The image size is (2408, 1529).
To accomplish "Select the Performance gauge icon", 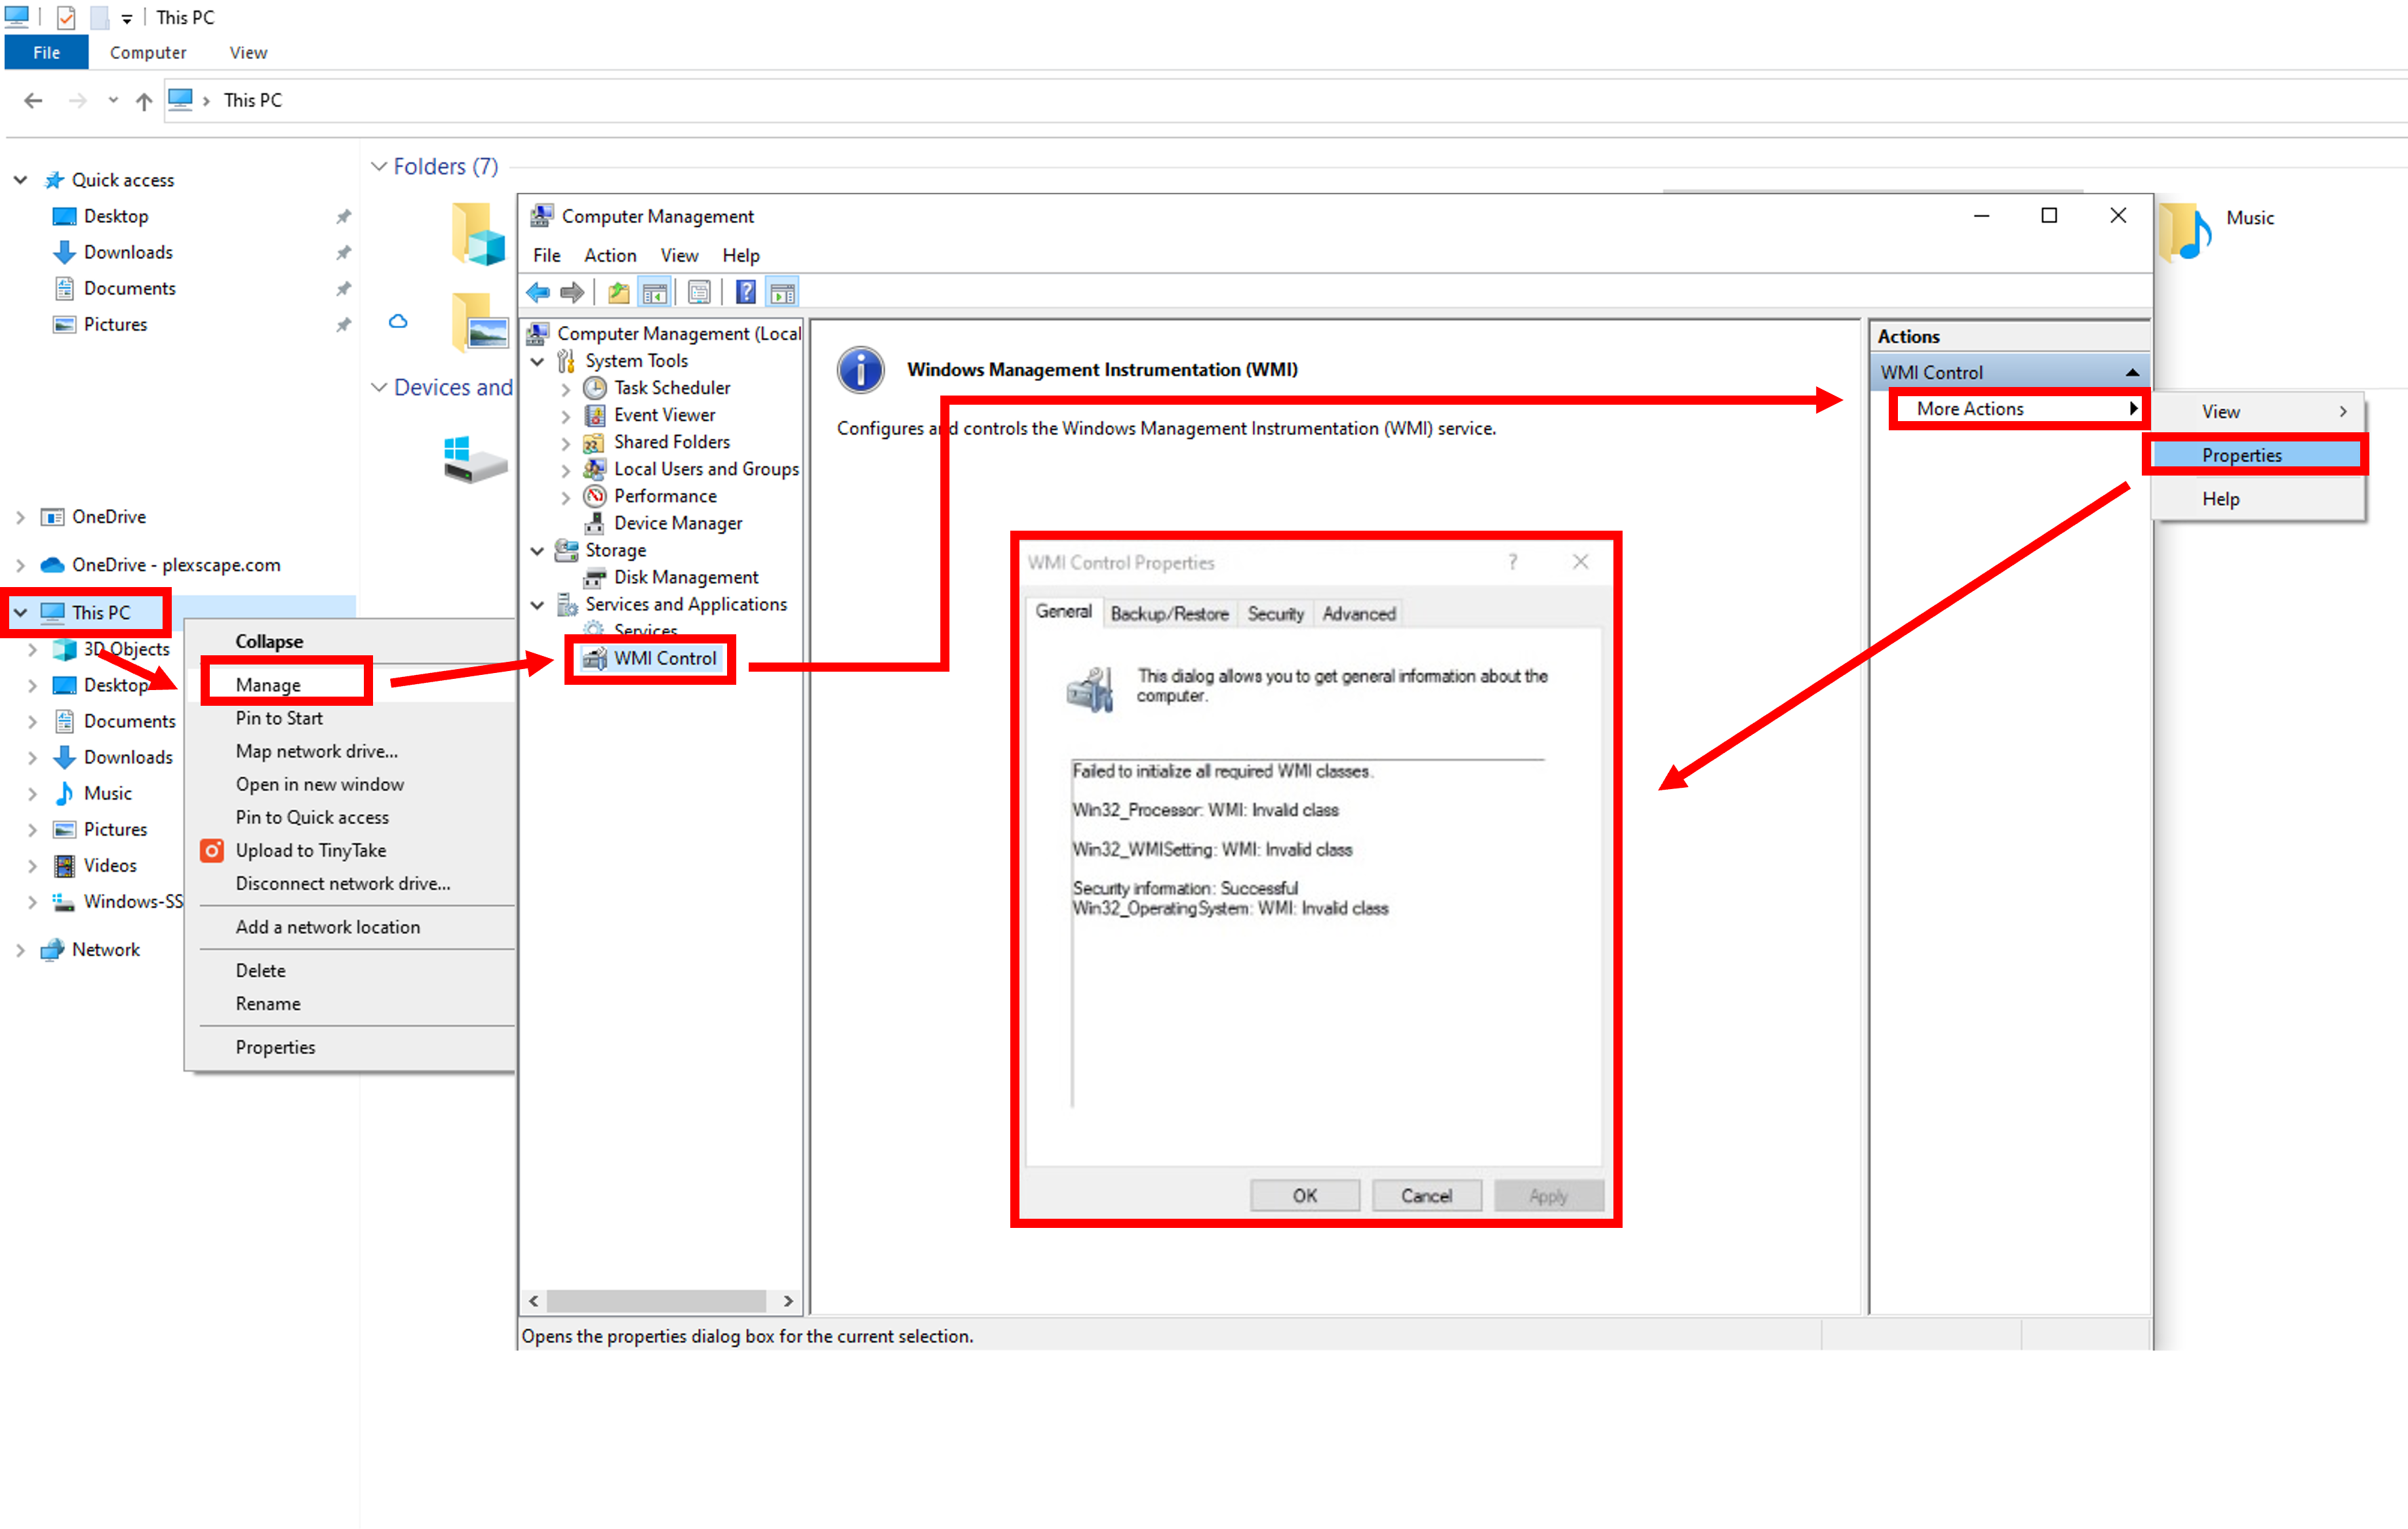I will (x=594, y=495).
